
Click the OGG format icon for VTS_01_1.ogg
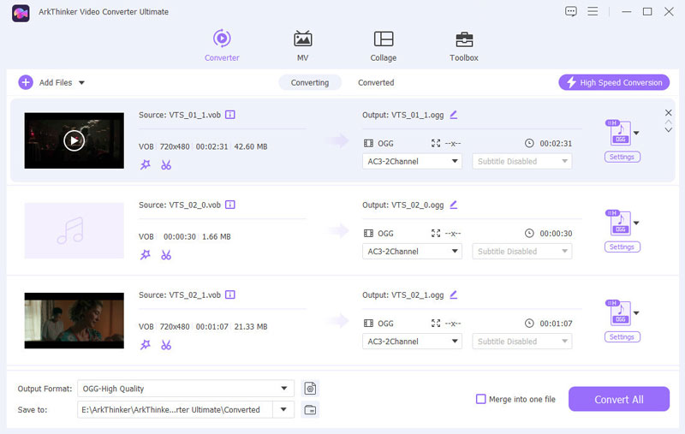click(619, 133)
